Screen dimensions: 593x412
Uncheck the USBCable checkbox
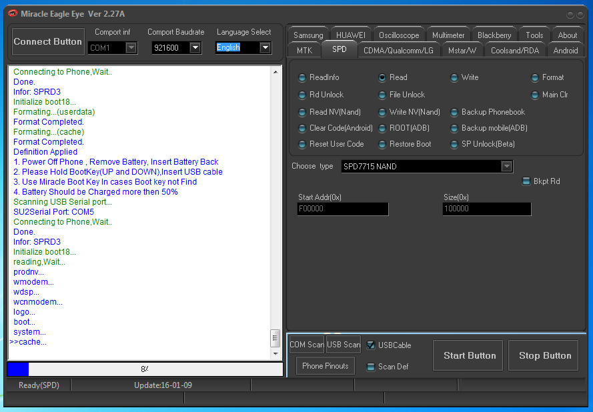tap(371, 345)
